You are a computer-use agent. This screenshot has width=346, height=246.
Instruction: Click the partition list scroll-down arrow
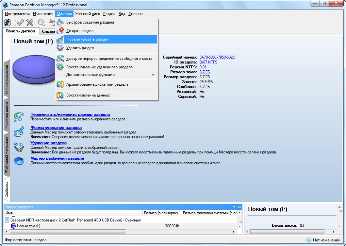point(239,226)
